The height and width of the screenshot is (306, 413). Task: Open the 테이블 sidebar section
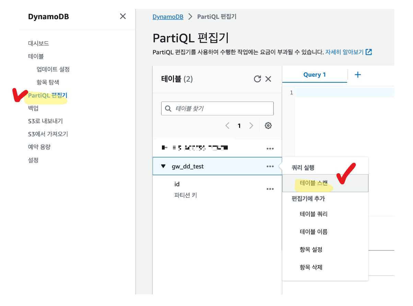pos(36,56)
